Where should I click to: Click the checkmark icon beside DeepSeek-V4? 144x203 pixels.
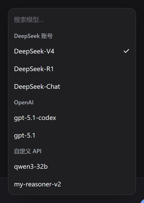point(126,51)
